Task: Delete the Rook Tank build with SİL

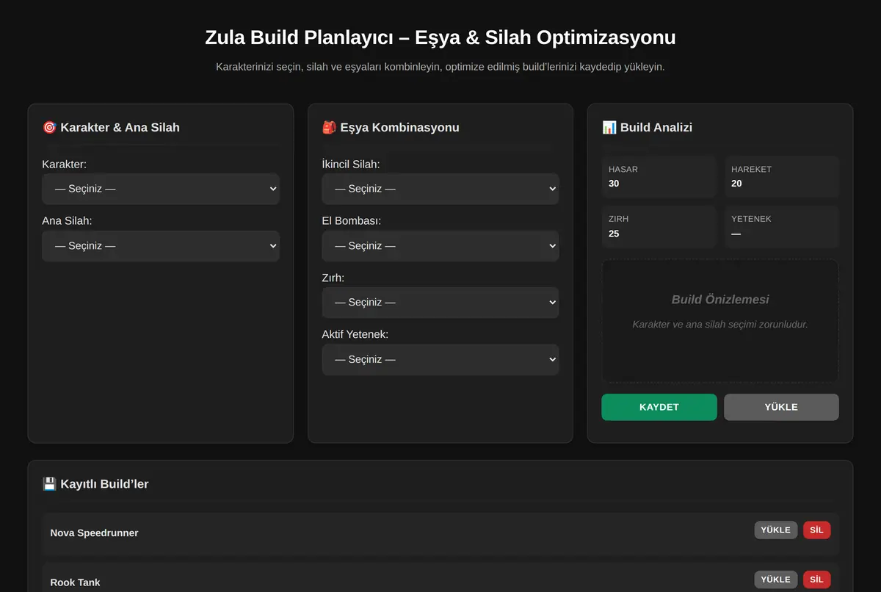Action: point(817,580)
